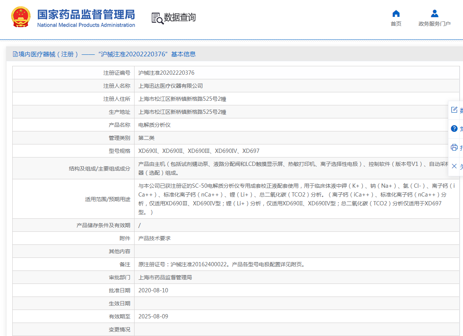Screen dimensions: 463x336
Task: Click slash value in storage conditions row
Action: pyautogui.click(x=140, y=225)
